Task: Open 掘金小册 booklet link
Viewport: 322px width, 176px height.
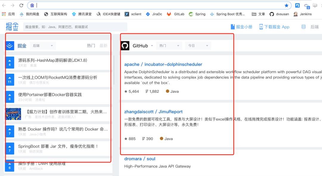Action: pyautogui.click(x=241, y=27)
